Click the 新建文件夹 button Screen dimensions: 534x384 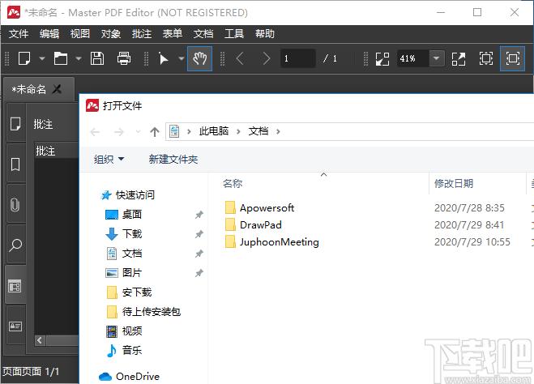pyautogui.click(x=173, y=159)
